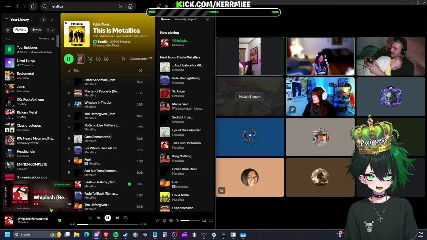Open the Spotify three-dot main menu
Screen dimensions: 427x240
click(8, 6)
